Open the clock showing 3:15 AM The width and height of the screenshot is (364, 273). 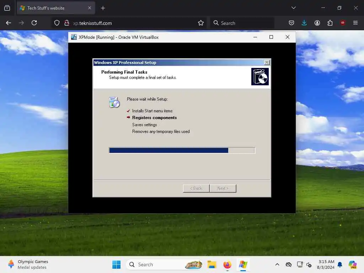326,264
